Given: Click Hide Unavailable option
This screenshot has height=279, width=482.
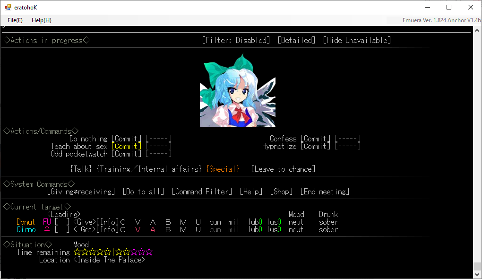Looking at the screenshot, I should click(x=357, y=40).
